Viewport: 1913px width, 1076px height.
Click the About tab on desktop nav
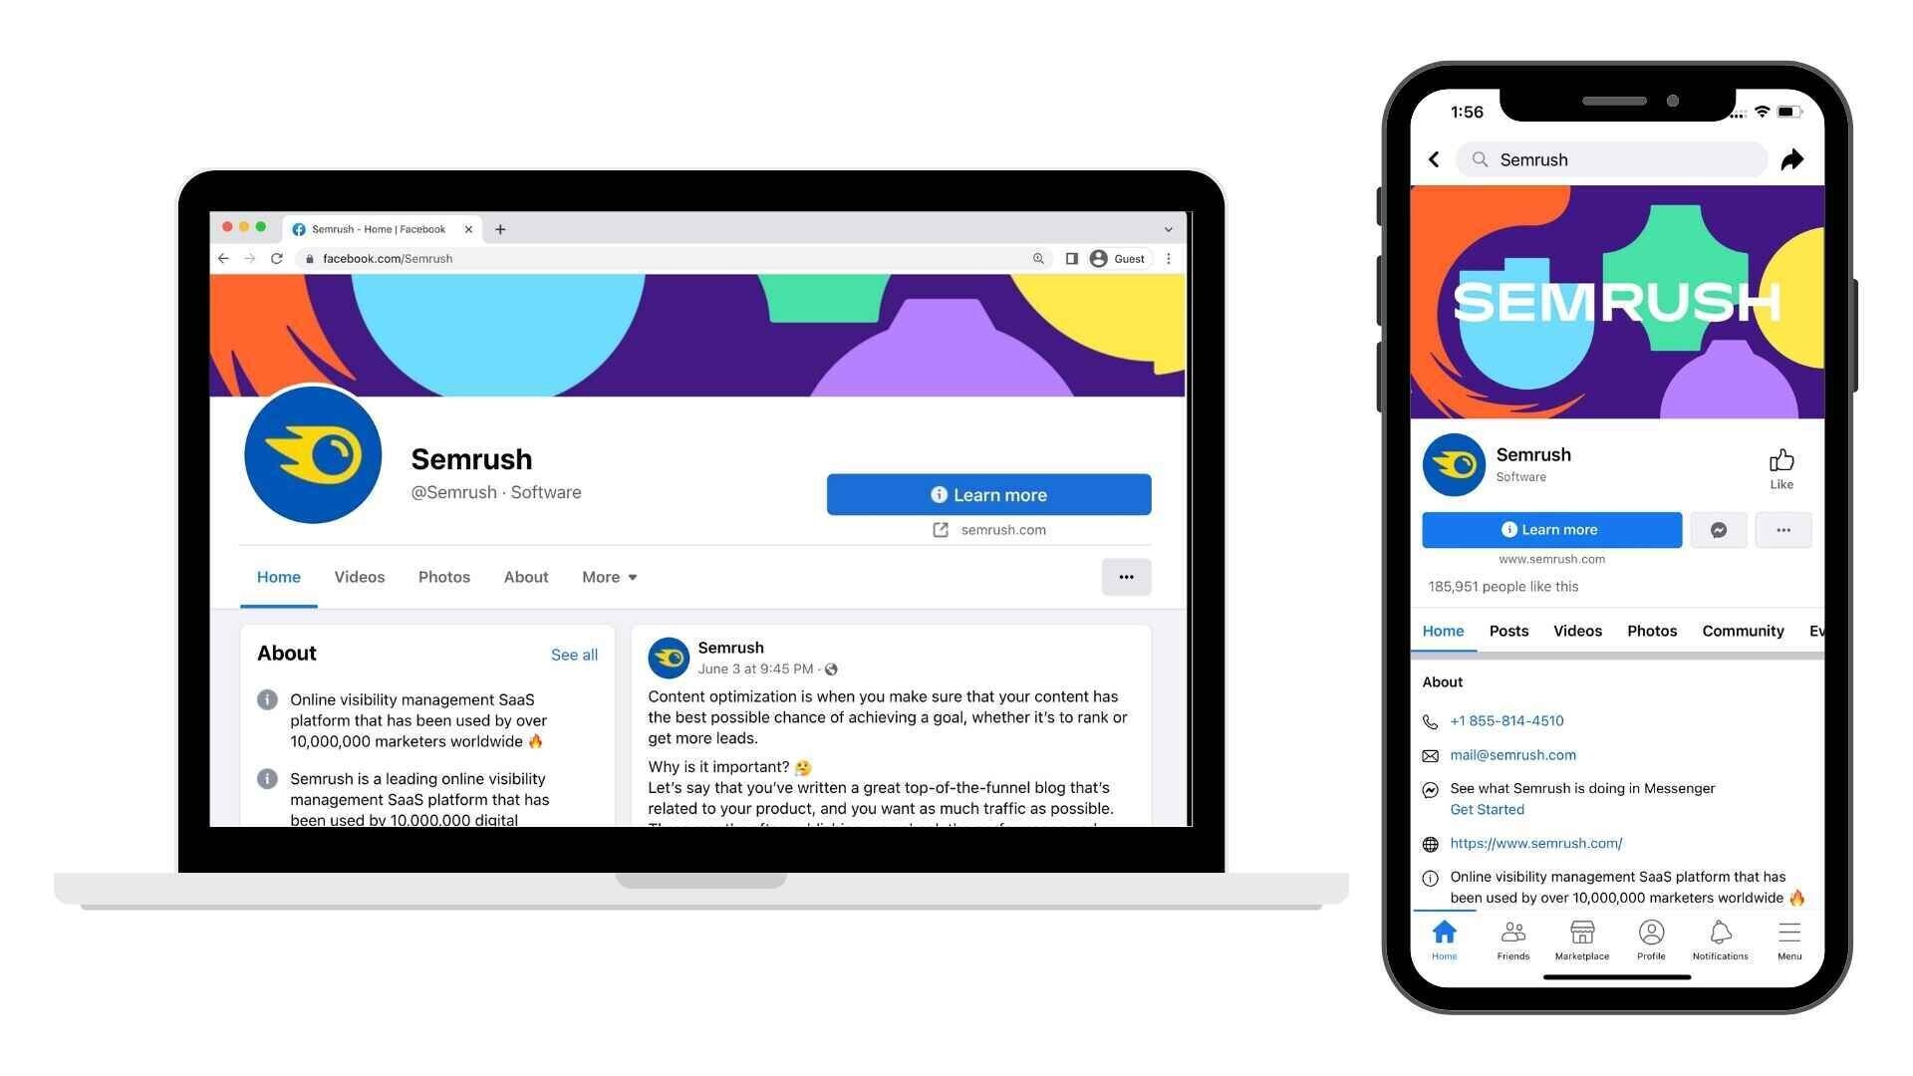525,576
